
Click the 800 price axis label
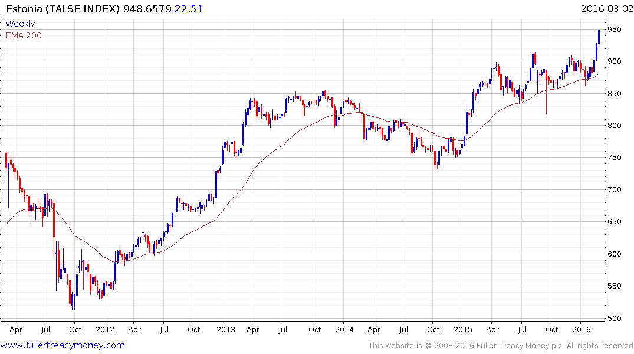pos(614,126)
